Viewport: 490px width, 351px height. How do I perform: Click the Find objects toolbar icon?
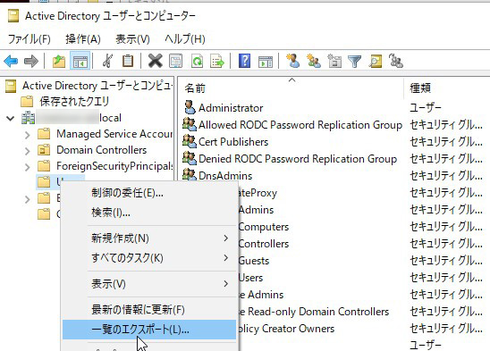pos(375,61)
